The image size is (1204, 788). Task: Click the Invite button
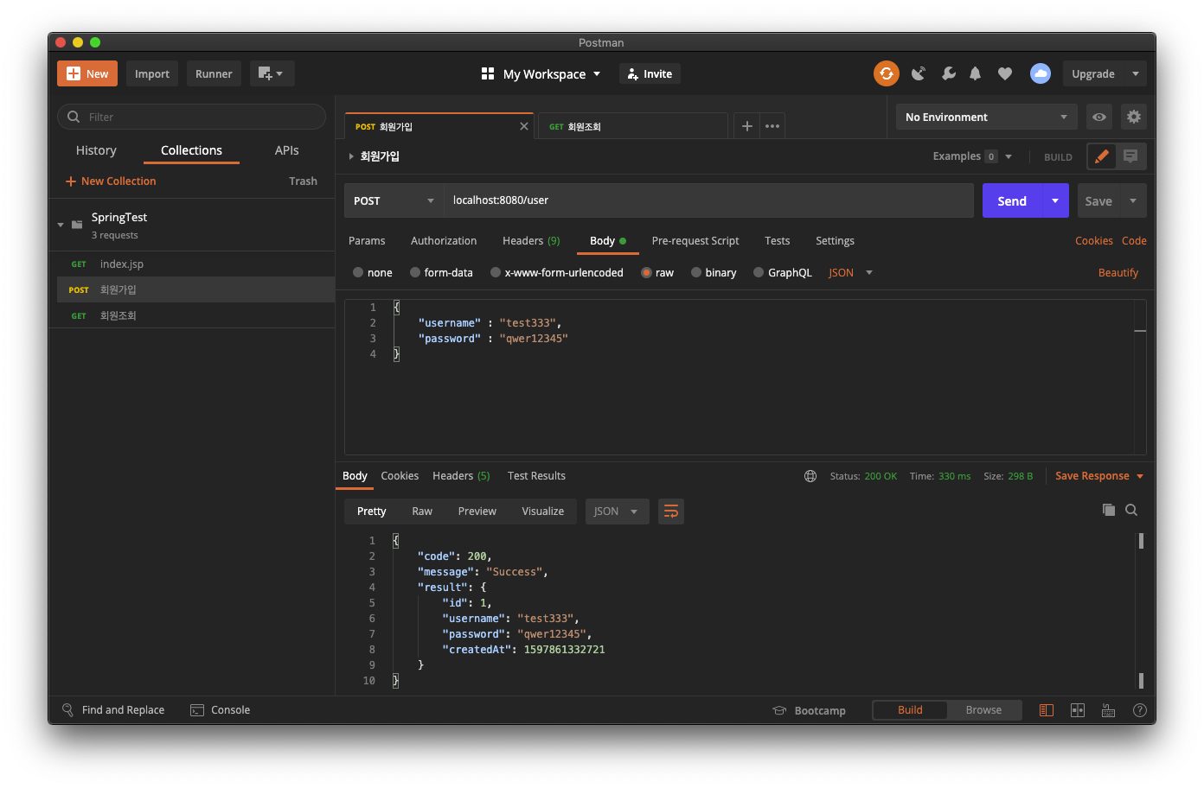tap(650, 73)
